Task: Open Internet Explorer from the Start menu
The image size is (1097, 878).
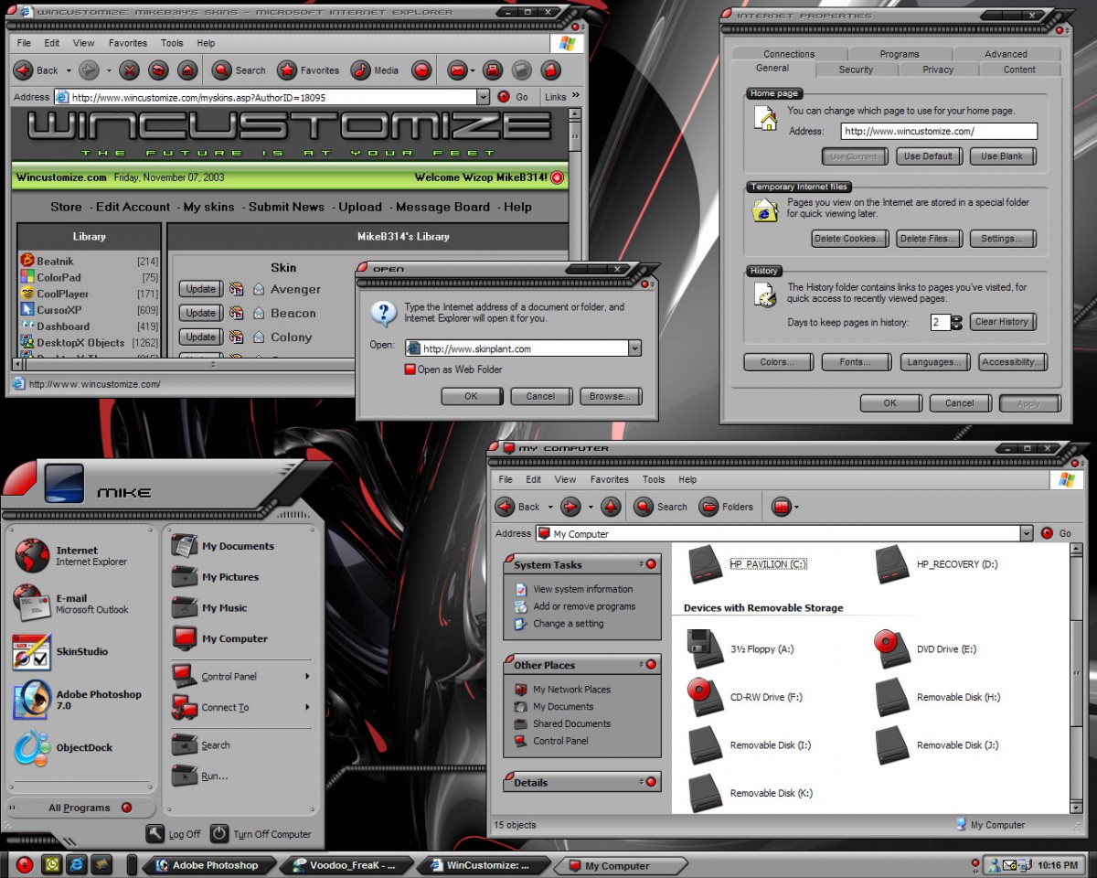Action: 71,556
